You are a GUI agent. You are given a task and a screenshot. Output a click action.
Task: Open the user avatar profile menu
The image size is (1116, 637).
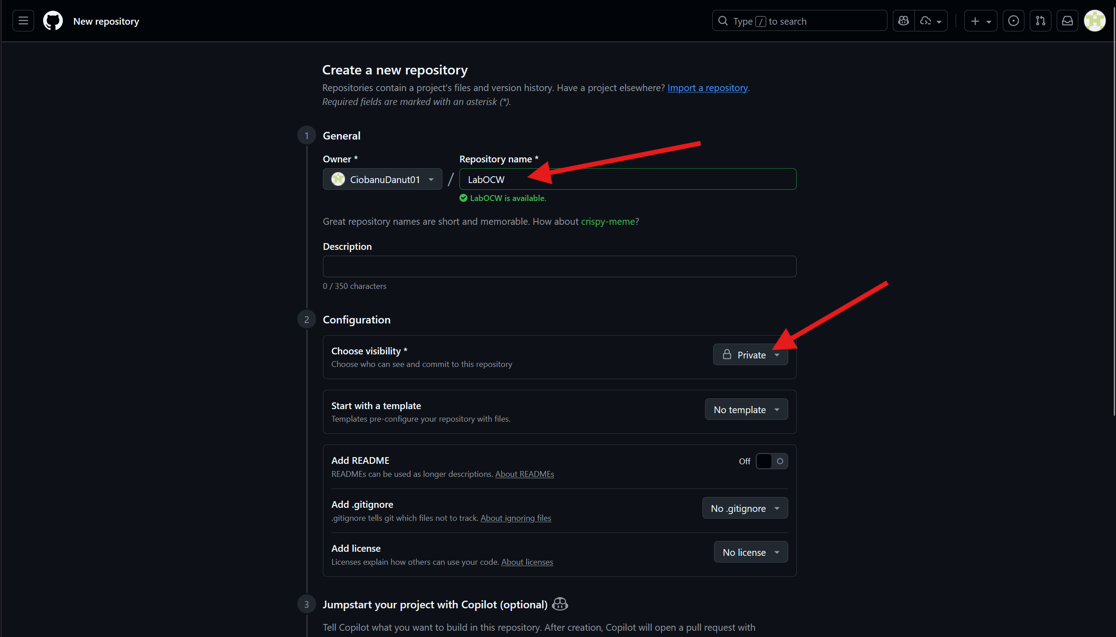pyautogui.click(x=1094, y=21)
